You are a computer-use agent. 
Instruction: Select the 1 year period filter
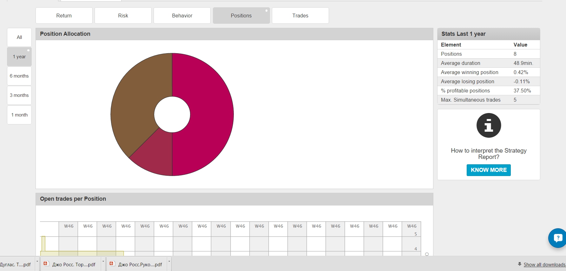(19, 57)
